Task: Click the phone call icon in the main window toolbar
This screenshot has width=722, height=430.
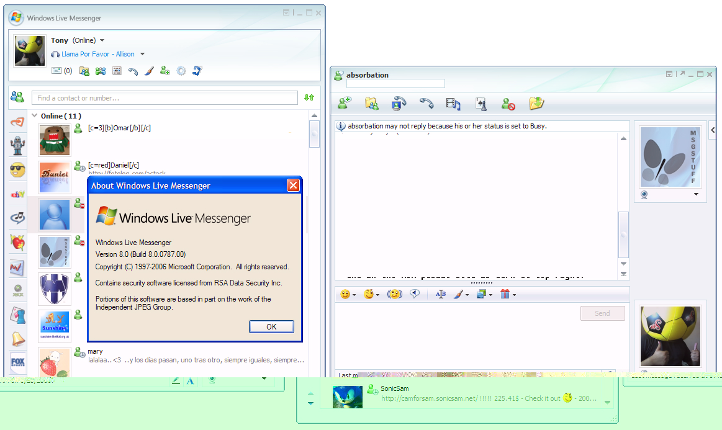Action: click(133, 71)
